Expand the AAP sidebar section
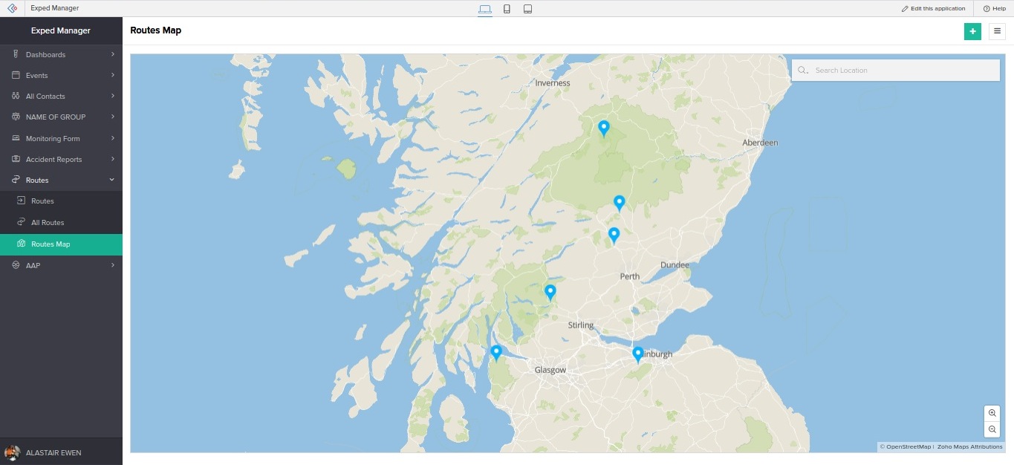The width and height of the screenshot is (1014, 465). pos(61,265)
